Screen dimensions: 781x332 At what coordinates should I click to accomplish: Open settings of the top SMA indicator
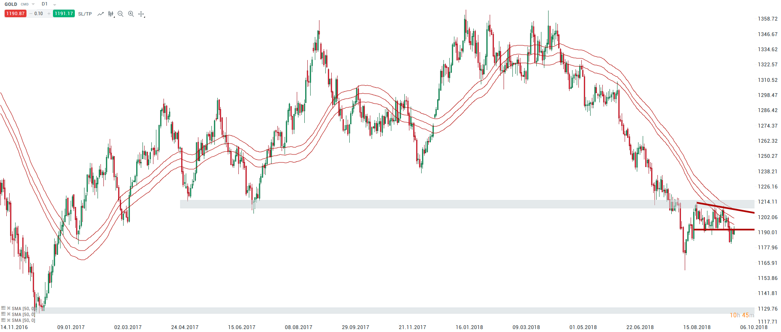3,308
